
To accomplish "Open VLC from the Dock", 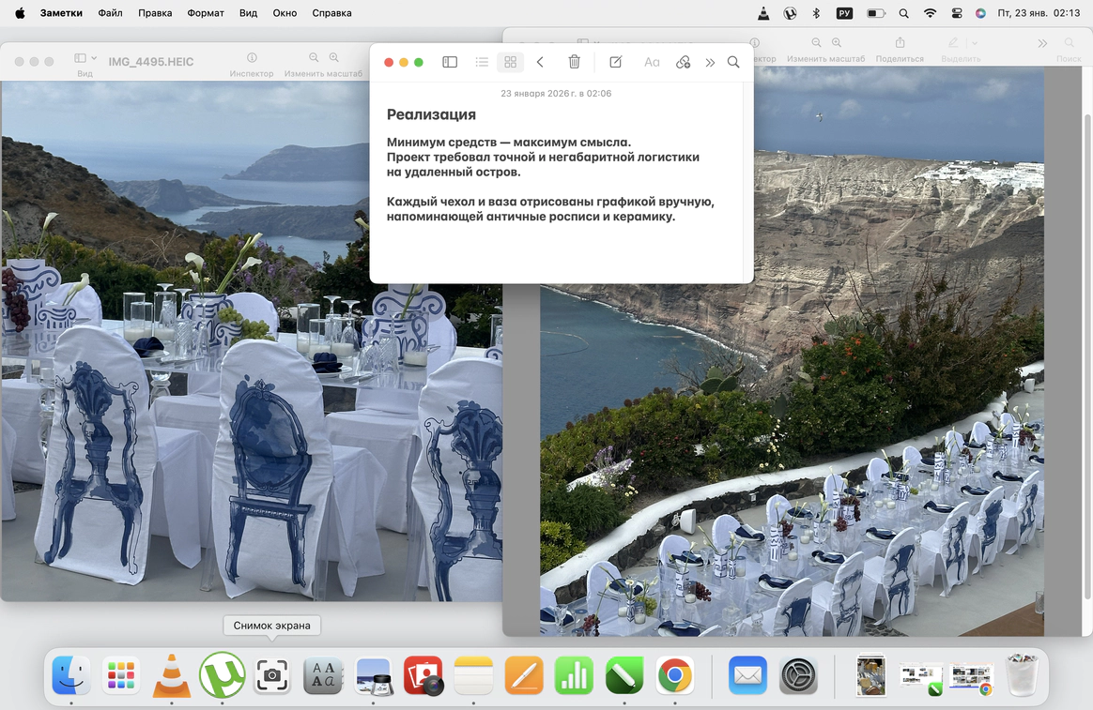I will tap(171, 675).
